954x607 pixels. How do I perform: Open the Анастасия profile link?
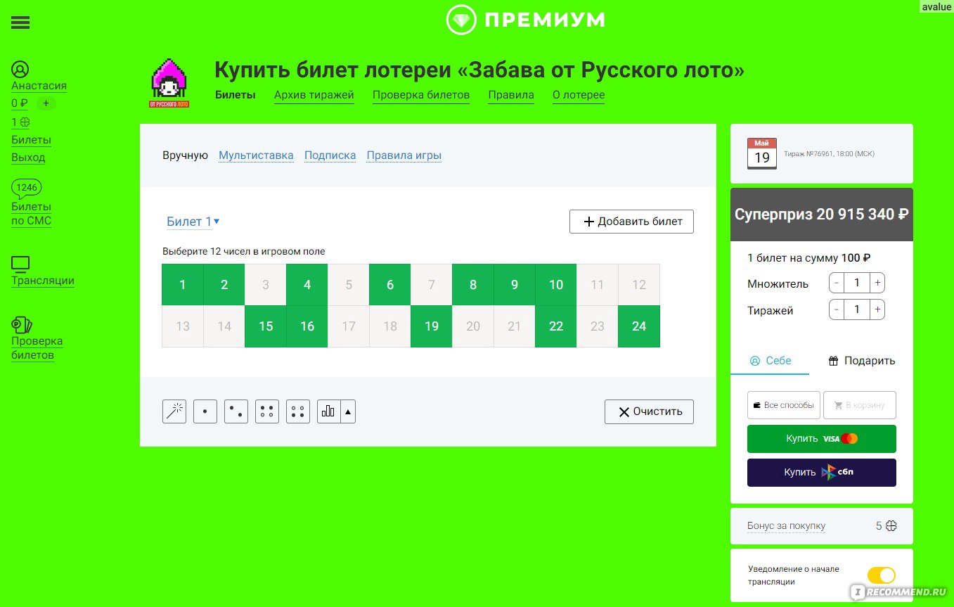pos(39,86)
